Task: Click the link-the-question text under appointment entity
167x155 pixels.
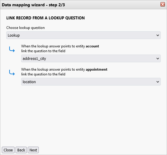Action: (x=43, y=74)
